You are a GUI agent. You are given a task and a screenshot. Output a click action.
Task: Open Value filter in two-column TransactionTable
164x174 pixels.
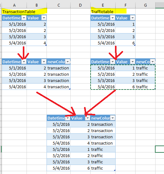click(44, 18)
